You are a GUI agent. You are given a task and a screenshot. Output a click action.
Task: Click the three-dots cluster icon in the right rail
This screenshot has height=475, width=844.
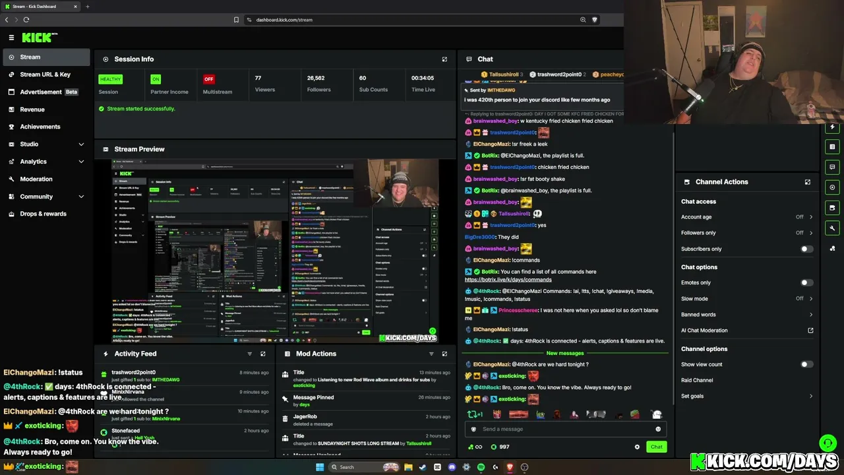(x=832, y=249)
